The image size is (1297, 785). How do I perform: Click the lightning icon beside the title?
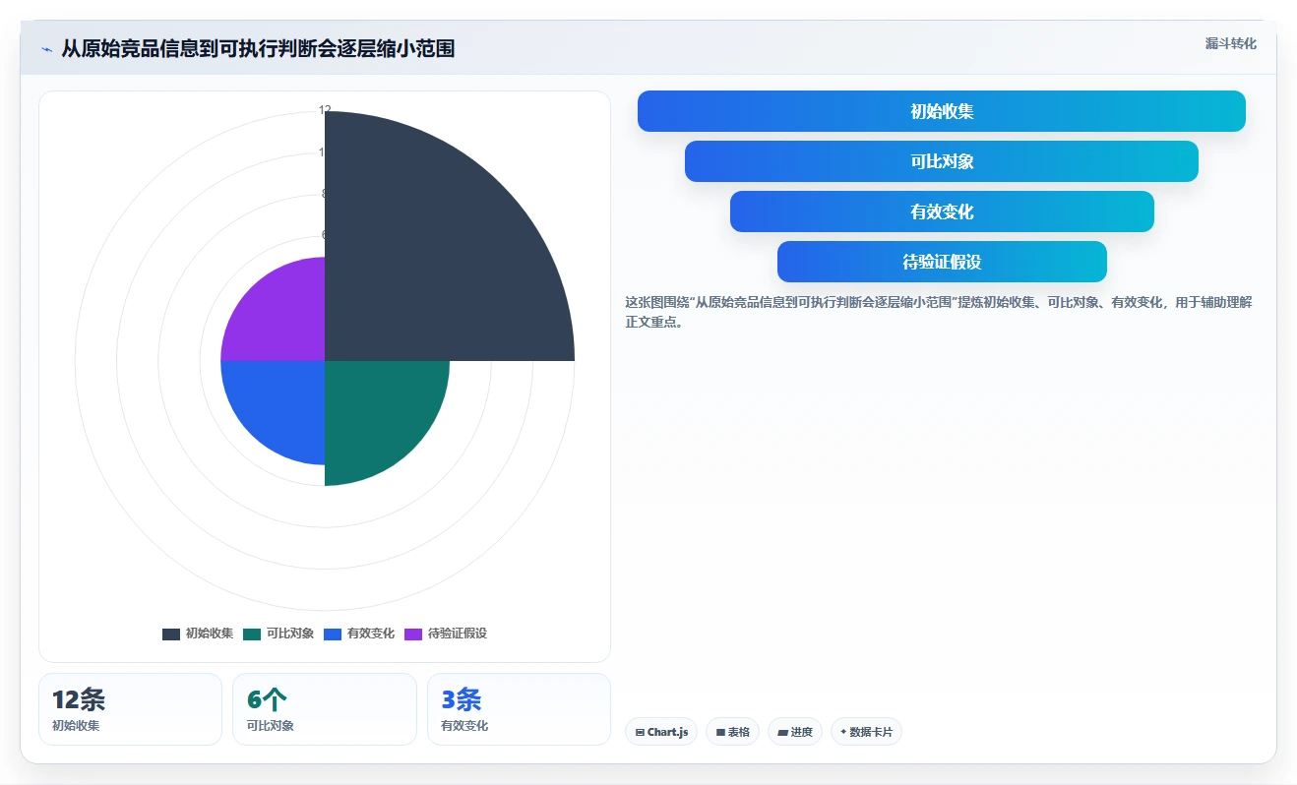pyautogui.click(x=46, y=49)
